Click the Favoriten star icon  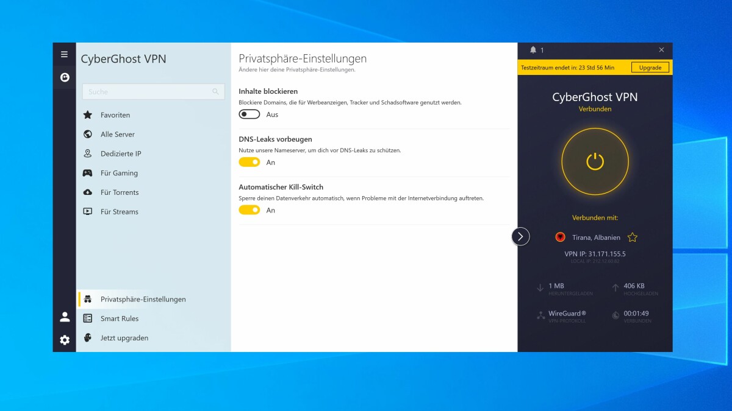click(88, 115)
